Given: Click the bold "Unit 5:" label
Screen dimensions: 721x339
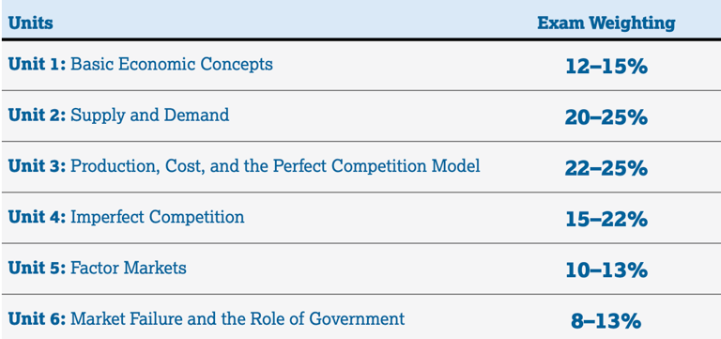Looking at the screenshot, I should (38, 268).
